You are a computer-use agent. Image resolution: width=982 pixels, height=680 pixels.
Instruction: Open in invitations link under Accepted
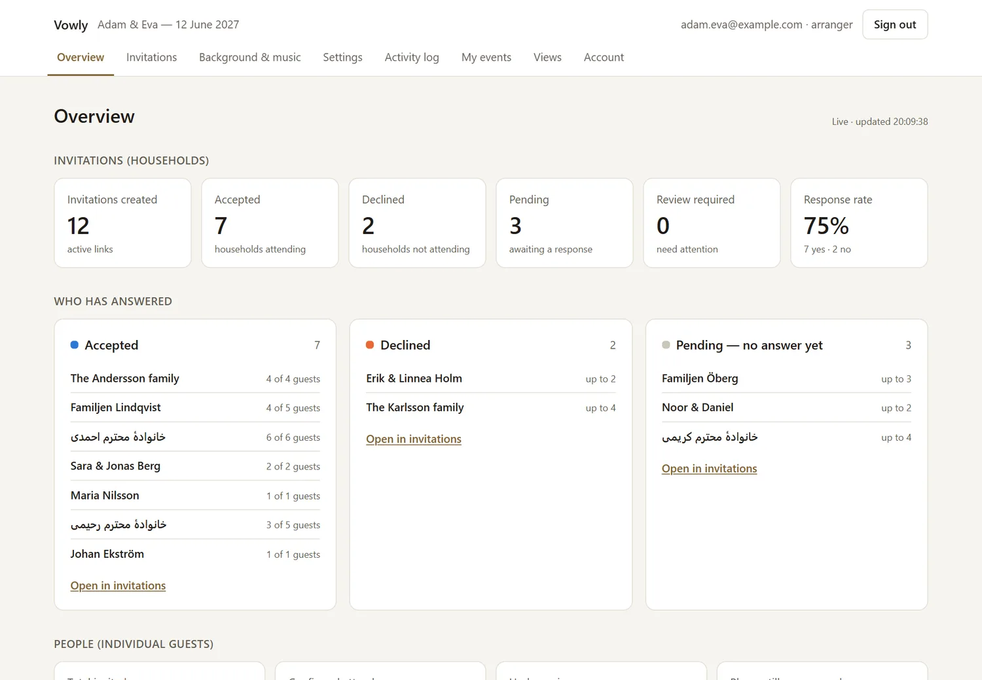[118, 586]
